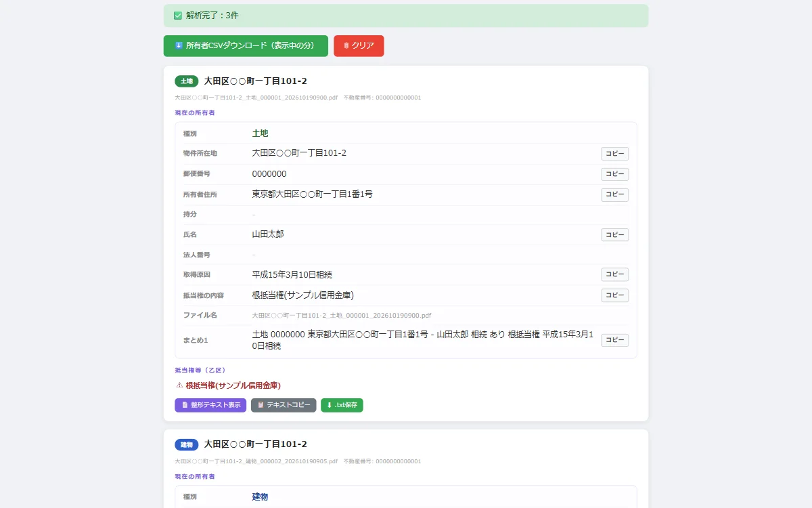Click the green 土地 badge in the first card

187,81
